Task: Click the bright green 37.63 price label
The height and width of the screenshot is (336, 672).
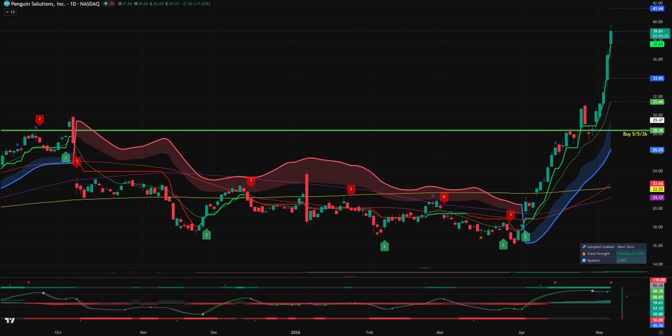Action: 658,44
